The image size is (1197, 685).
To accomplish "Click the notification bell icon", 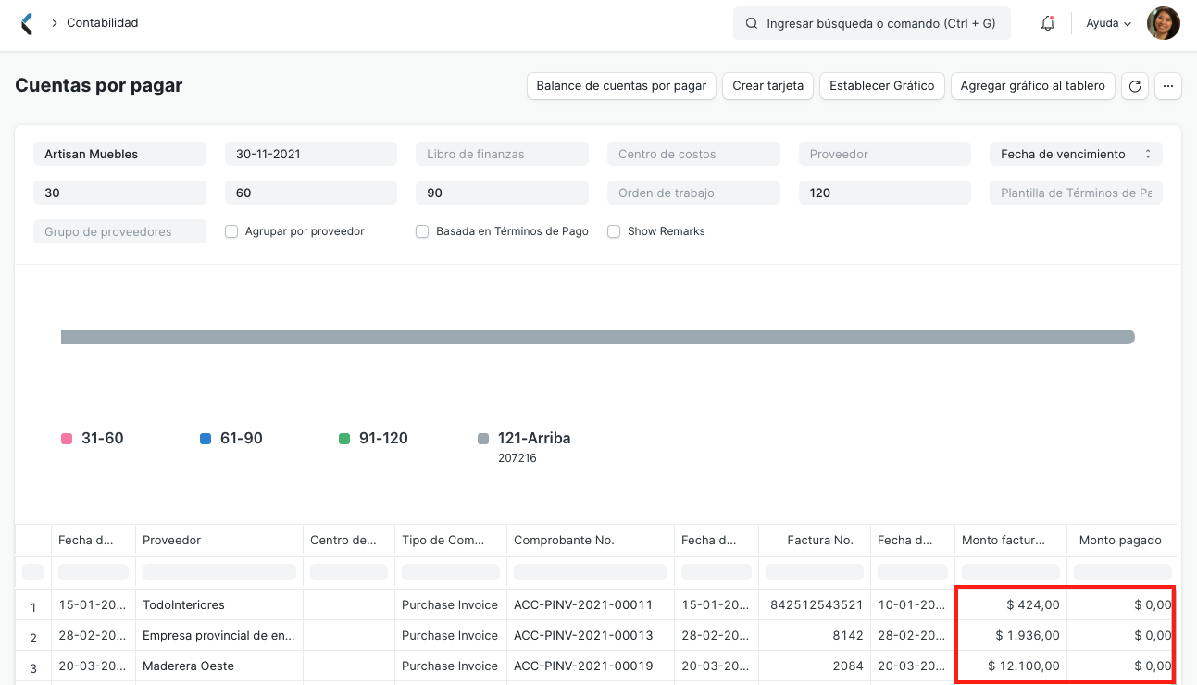I will [1047, 22].
